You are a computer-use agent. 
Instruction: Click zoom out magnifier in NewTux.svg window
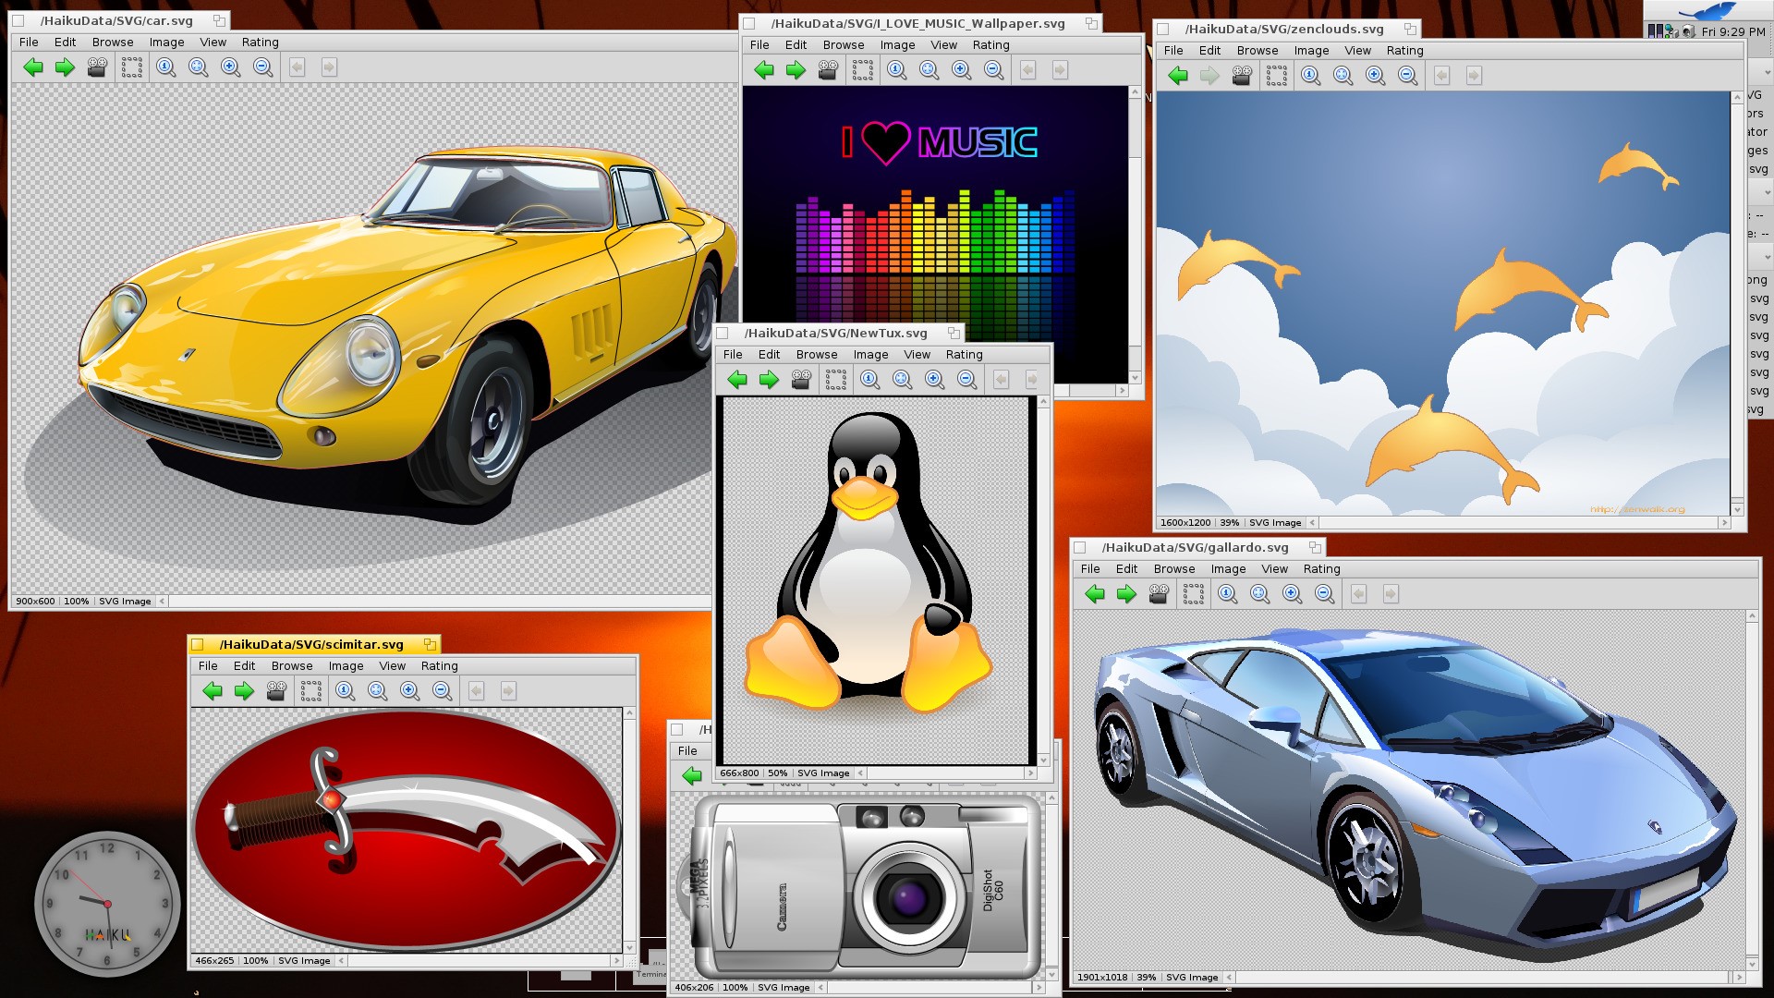pos(966,379)
